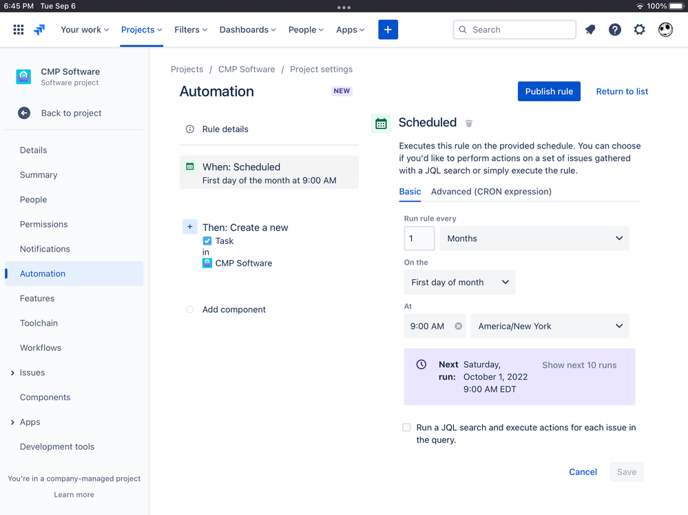Click the search magnifier icon
The height and width of the screenshot is (515, 688).
click(463, 30)
